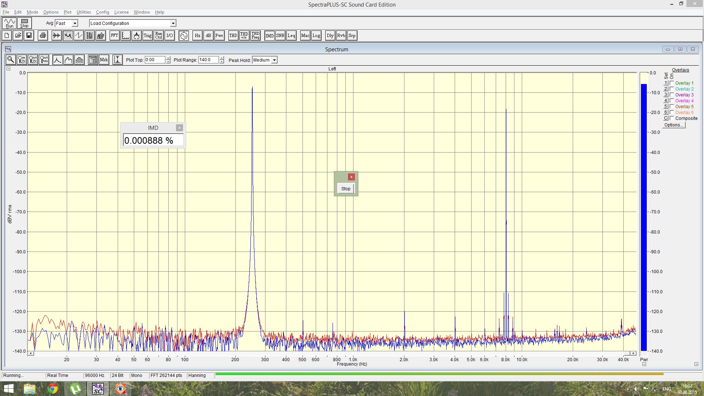The width and height of the screenshot is (704, 396).
Task: Open the FFT settings toolbar icon
Action: (114, 36)
